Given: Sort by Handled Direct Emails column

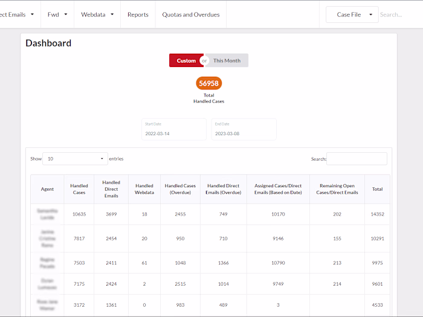Looking at the screenshot, I should [111, 189].
